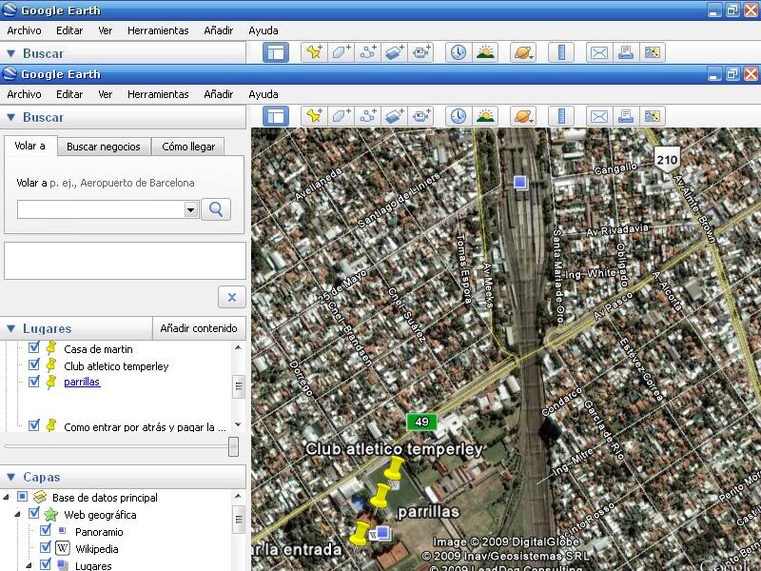The width and height of the screenshot is (761, 571).
Task: Open the Volar a search history dropdown
Action: [x=191, y=209]
